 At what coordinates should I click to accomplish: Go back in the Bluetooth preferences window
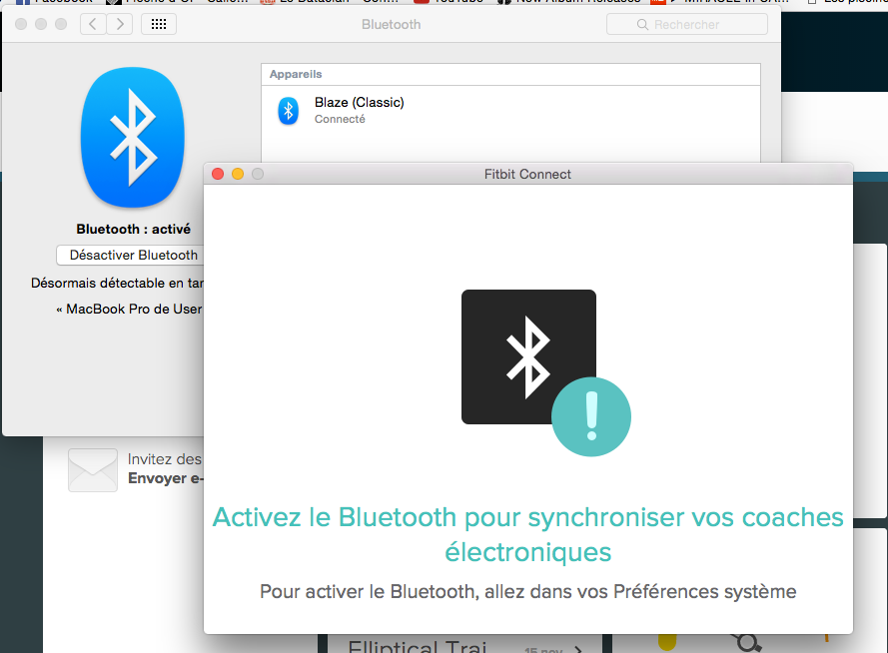(x=94, y=24)
